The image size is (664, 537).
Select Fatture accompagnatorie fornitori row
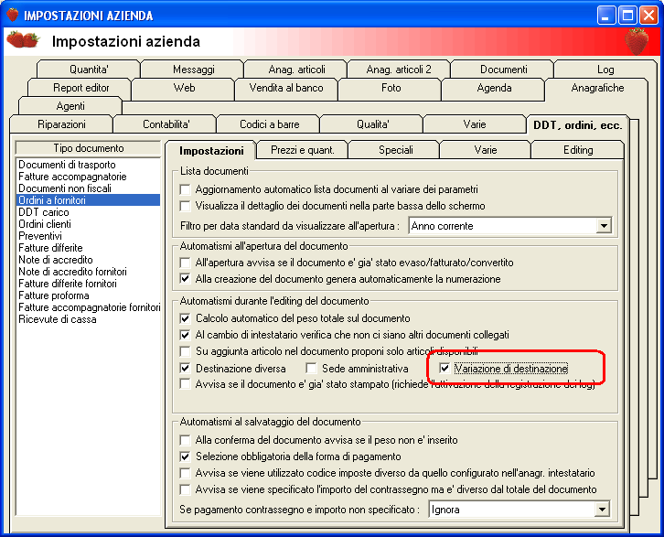pyautogui.click(x=89, y=307)
